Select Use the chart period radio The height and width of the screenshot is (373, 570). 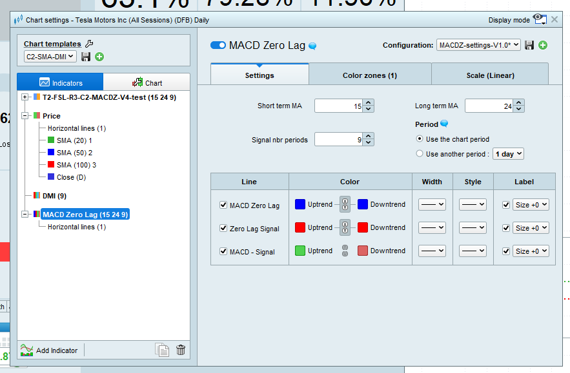click(x=420, y=139)
